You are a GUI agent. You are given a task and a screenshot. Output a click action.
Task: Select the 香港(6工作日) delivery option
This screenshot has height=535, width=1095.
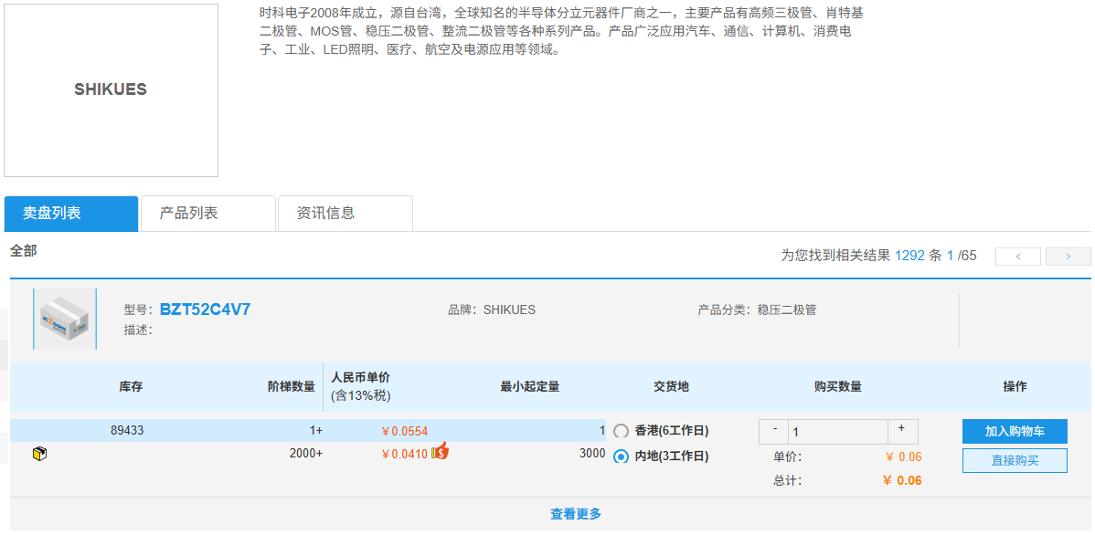[x=621, y=431]
